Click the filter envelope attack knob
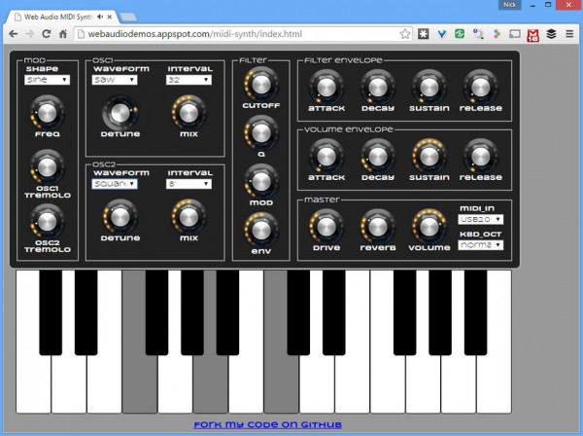The image size is (583, 436). click(x=326, y=88)
